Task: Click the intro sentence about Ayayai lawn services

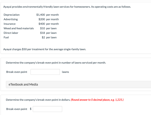Action: [67, 7]
